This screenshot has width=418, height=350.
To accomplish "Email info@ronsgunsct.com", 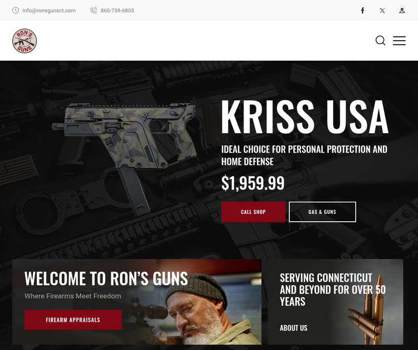I will click(49, 11).
